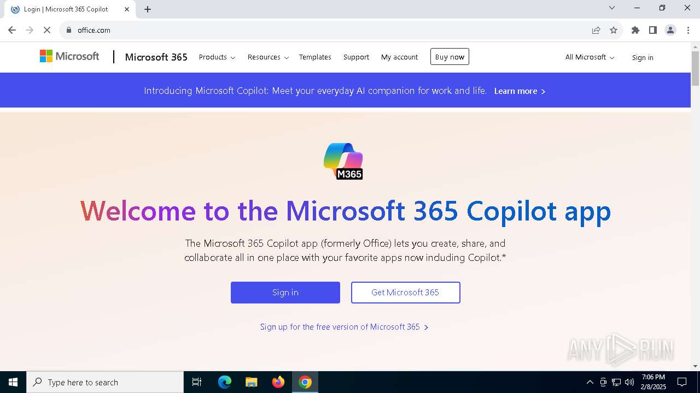Click the Buy now button
This screenshot has height=393, width=700.
click(450, 57)
